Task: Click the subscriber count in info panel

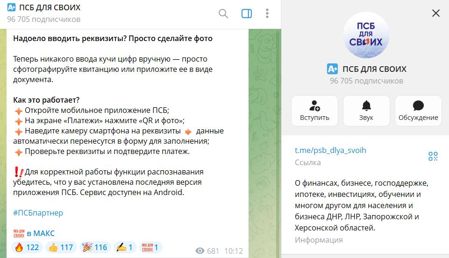Action: 366,81
